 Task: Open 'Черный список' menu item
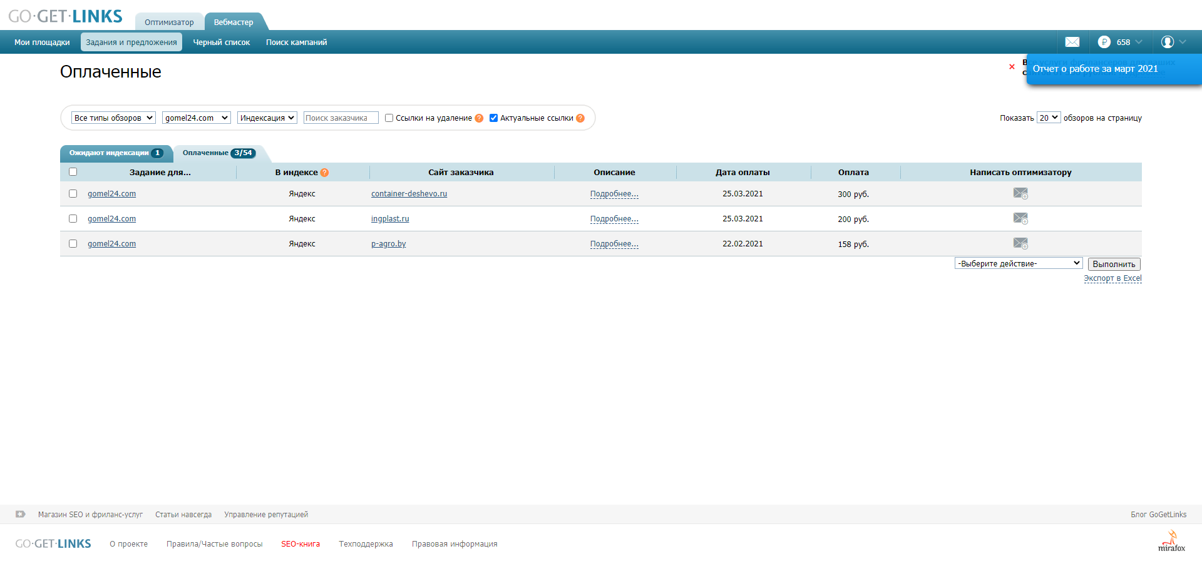(x=222, y=42)
